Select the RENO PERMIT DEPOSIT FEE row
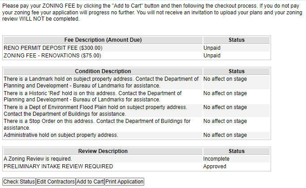The height and width of the screenshot is (188, 306). pos(53,48)
